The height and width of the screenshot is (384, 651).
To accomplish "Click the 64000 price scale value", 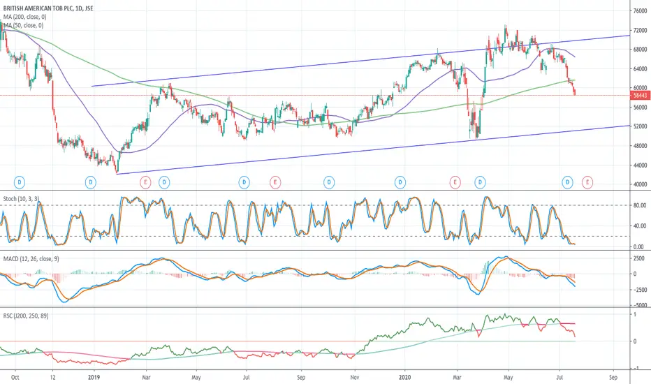I will point(640,69).
